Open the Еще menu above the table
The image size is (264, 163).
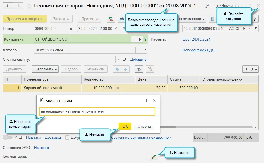point(250,69)
